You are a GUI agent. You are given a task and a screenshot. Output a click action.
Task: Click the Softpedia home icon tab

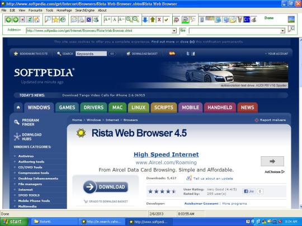(18, 108)
